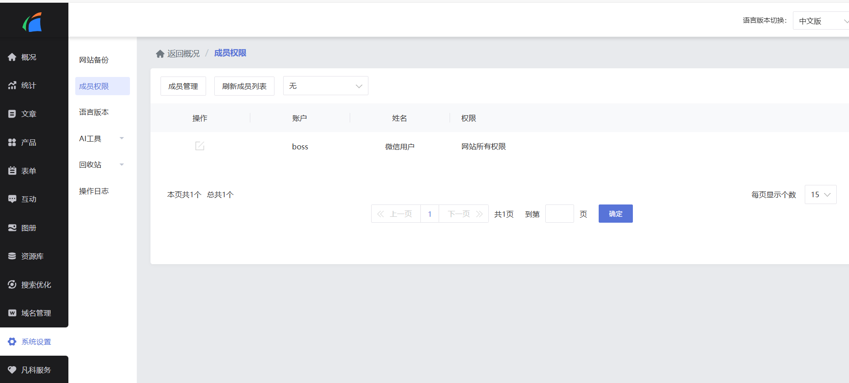
Task: Change the items-per-page dropdown showing 15
Action: (820, 194)
